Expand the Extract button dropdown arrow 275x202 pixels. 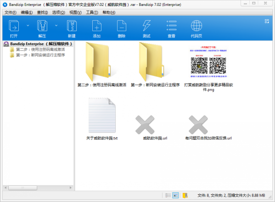pos(56,25)
